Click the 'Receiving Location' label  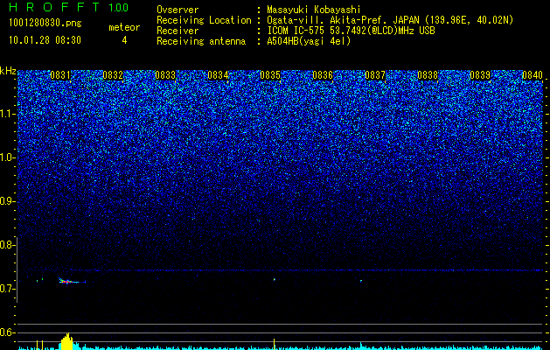(204, 20)
